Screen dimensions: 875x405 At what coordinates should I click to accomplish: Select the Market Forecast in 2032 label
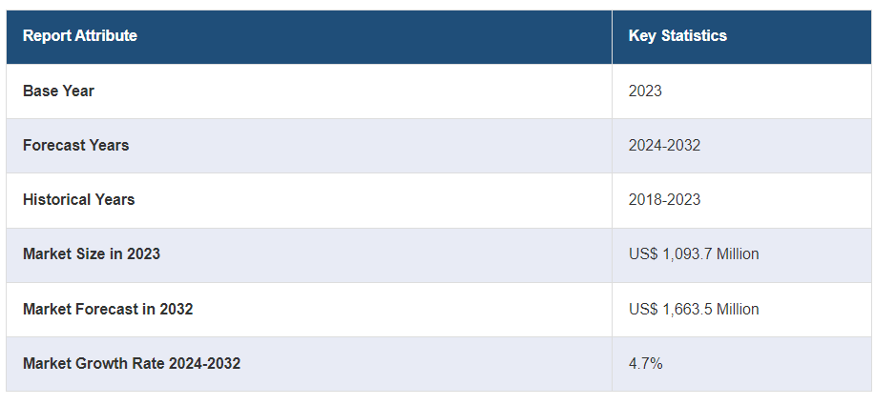(108, 310)
